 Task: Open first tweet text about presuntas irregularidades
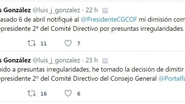[93, 24]
